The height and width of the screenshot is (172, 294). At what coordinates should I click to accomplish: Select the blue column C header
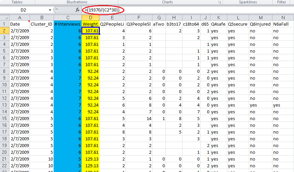(67, 18)
